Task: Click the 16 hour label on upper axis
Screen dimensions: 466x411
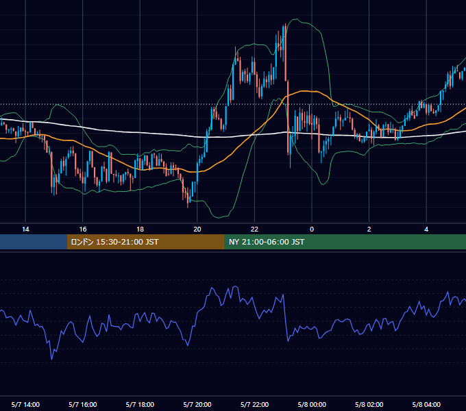Action: point(83,229)
